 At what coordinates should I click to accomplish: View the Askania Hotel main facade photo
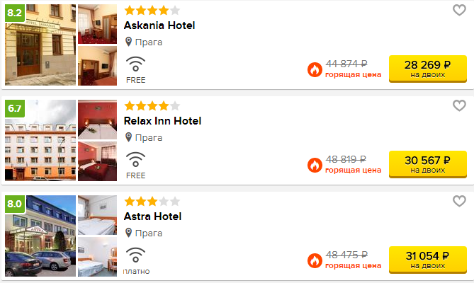40,46
